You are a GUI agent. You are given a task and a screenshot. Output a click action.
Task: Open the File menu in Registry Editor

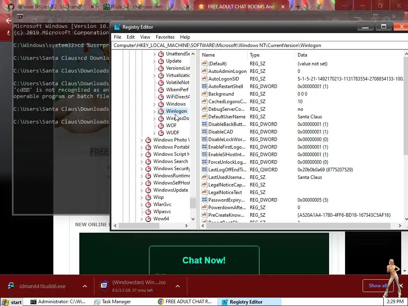coord(118,37)
